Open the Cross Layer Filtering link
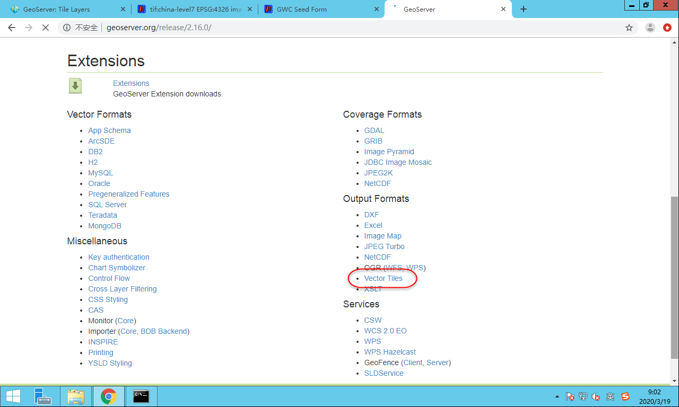 (x=123, y=289)
